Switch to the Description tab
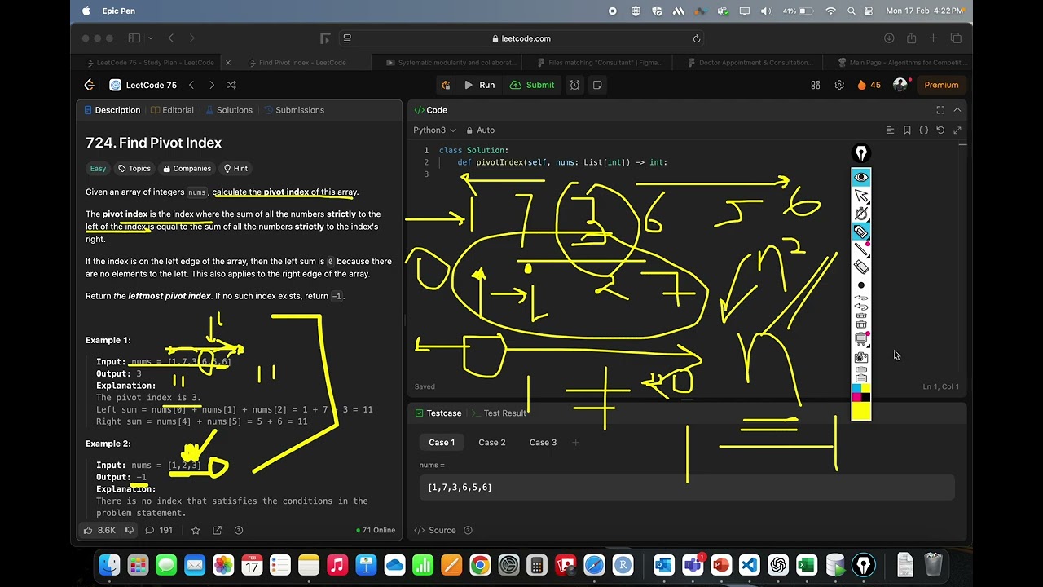1043x587 pixels. [111, 110]
